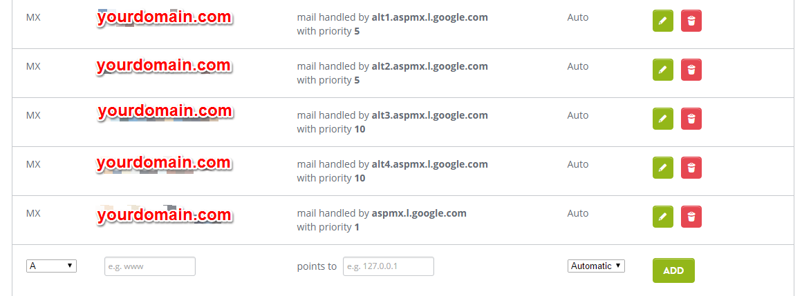Screen dimensions: 802x296
Task: Edit the priority 1 aspmx.l.google.com record
Action: pos(663,217)
